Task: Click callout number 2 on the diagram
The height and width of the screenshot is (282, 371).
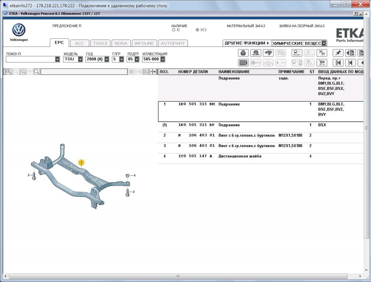Action: [x=29, y=175]
